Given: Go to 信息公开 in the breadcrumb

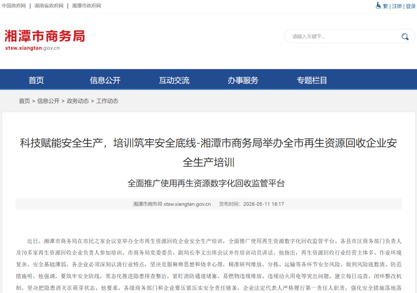Looking at the screenshot, I should coord(48,101).
